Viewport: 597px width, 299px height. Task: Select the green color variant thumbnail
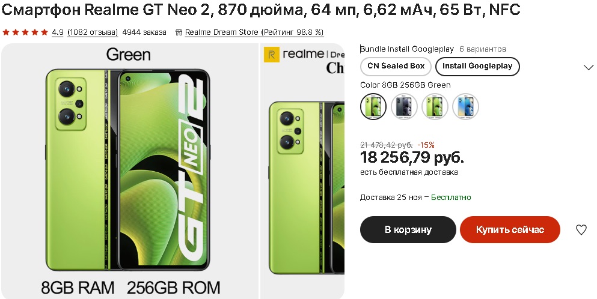(x=373, y=106)
